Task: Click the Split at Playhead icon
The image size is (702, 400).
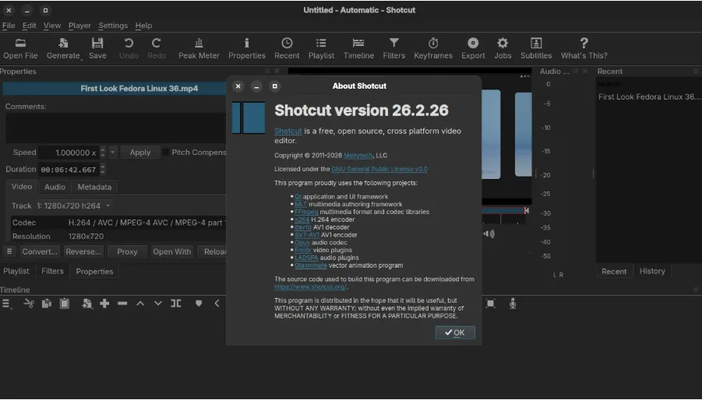Action: [x=176, y=304]
